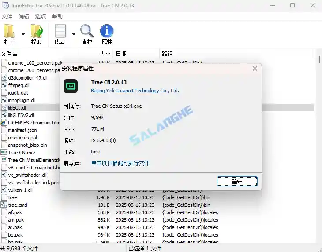Select the am.pak file name
Image resolution: width=322 pixels, height=252 pixels.
[x=16, y=220]
